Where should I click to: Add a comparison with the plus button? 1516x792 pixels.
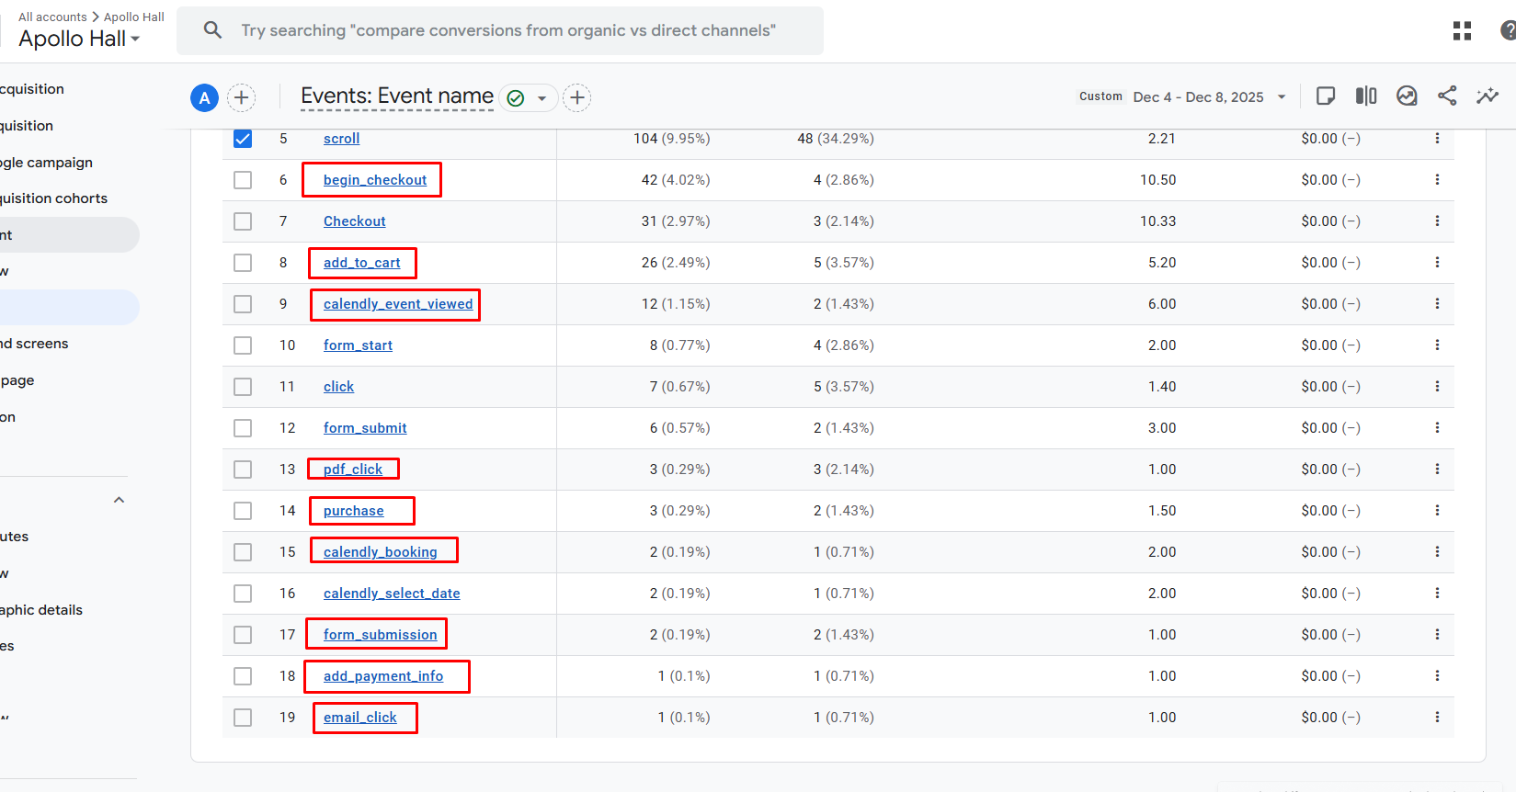click(241, 97)
